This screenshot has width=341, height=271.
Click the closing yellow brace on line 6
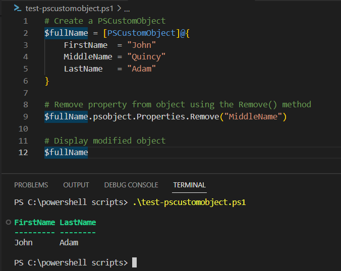(x=47, y=81)
